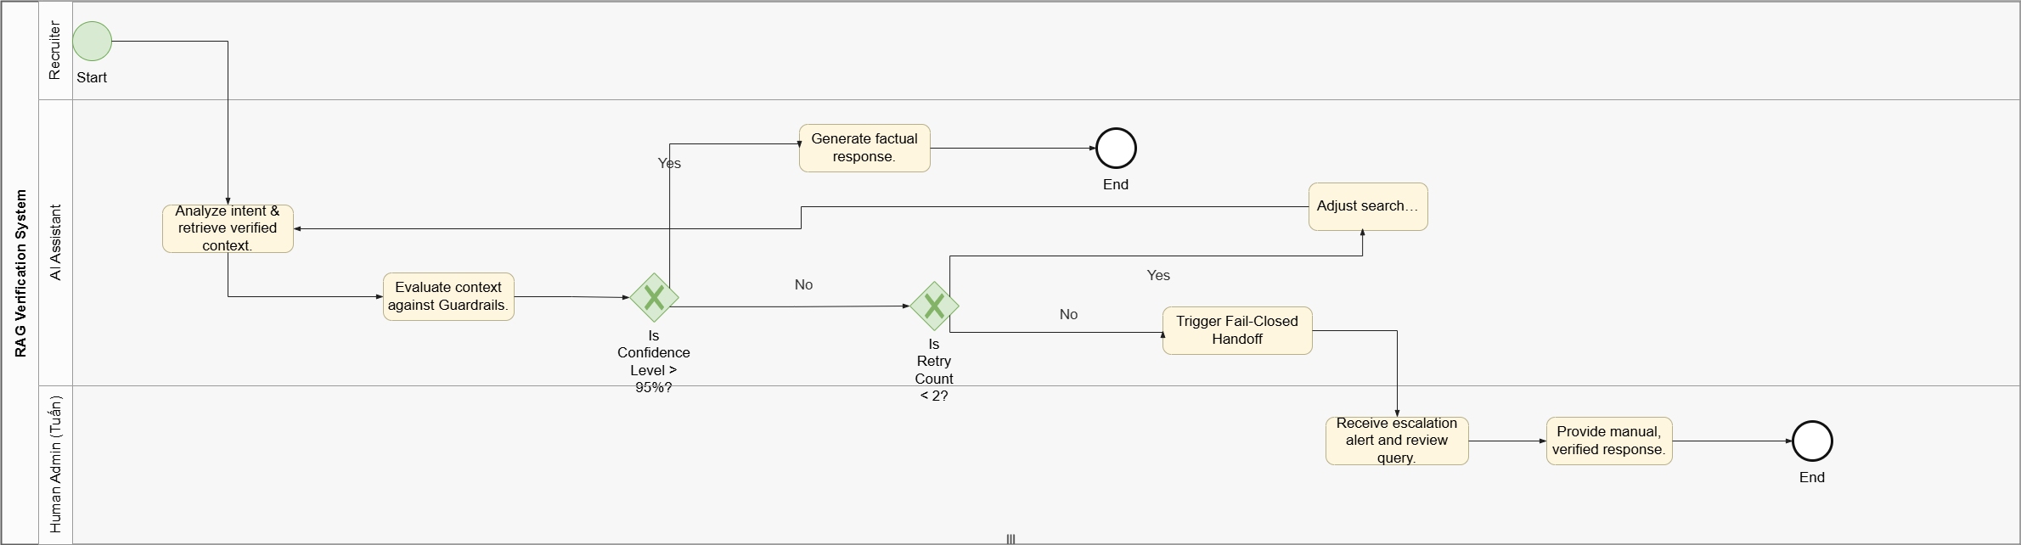This screenshot has height=545, width=2021.
Task: Click the Yes label on the Retry Count branch
Action: 1158,275
